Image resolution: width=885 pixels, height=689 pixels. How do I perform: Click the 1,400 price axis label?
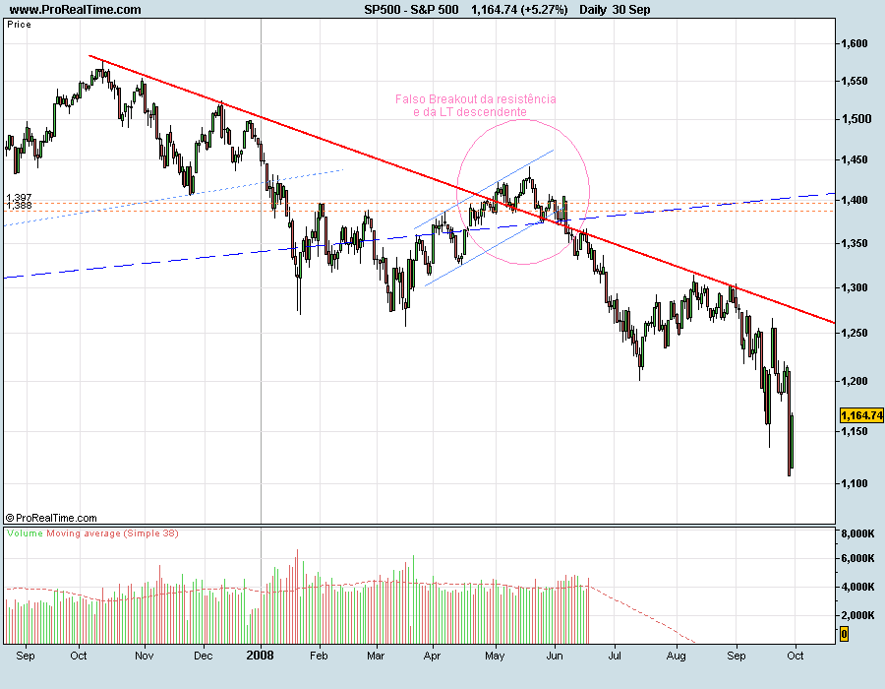point(854,201)
